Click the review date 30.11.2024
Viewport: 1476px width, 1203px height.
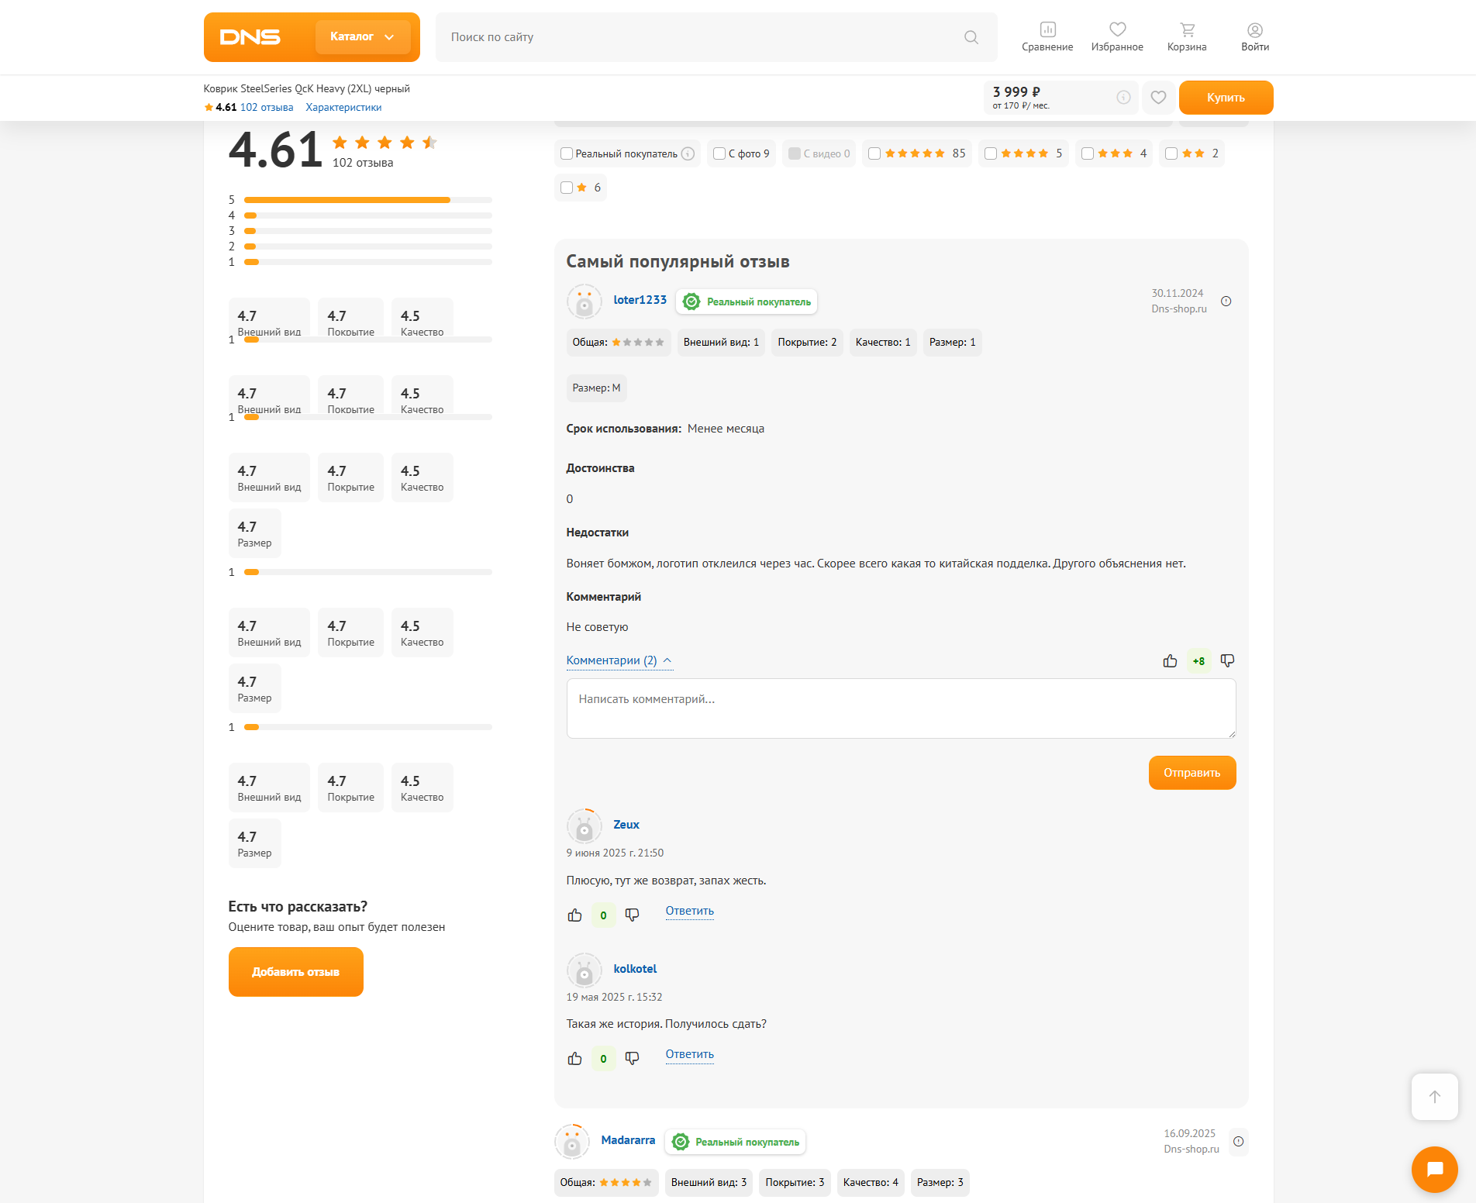pos(1178,293)
